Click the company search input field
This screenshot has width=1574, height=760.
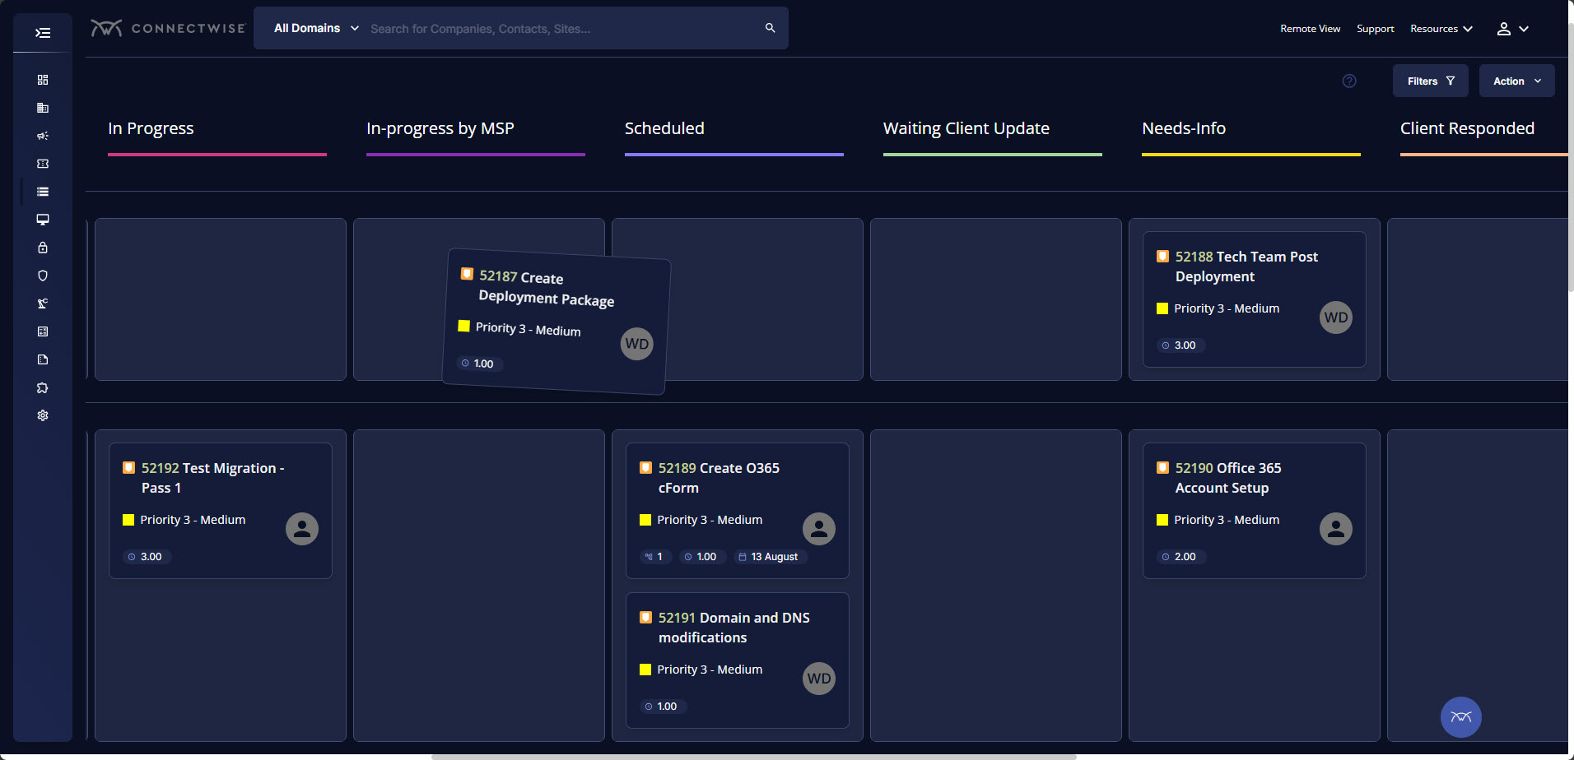(x=560, y=29)
